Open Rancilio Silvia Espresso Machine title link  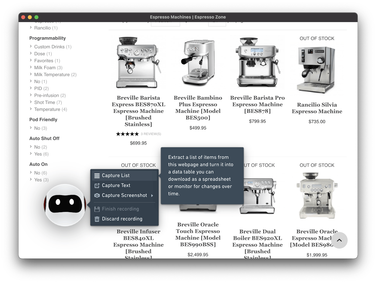[317, 108]
